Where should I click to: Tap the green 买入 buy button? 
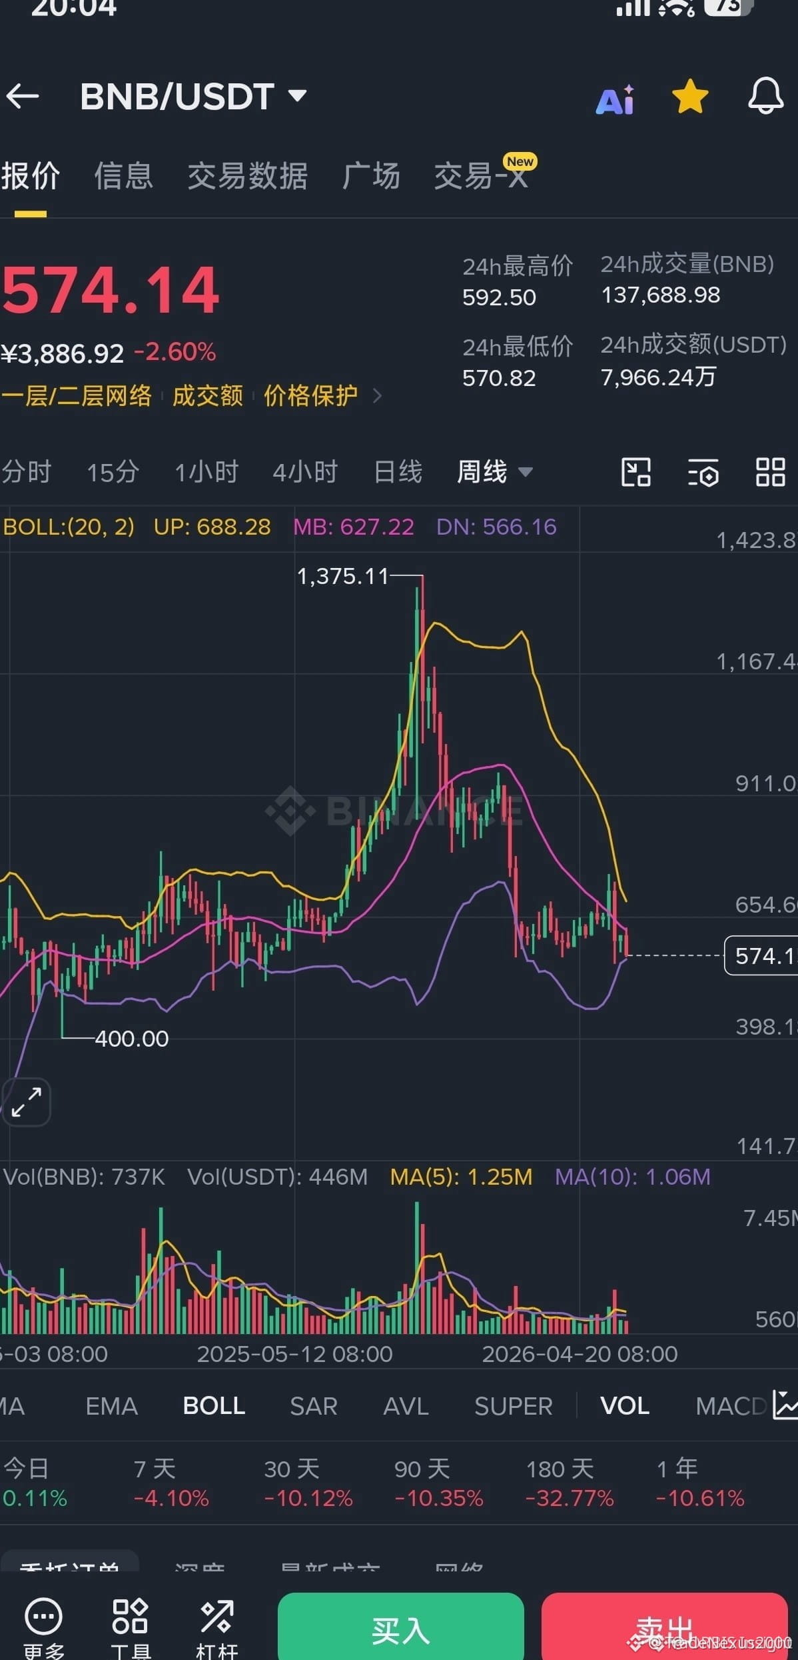(400, 1628)
